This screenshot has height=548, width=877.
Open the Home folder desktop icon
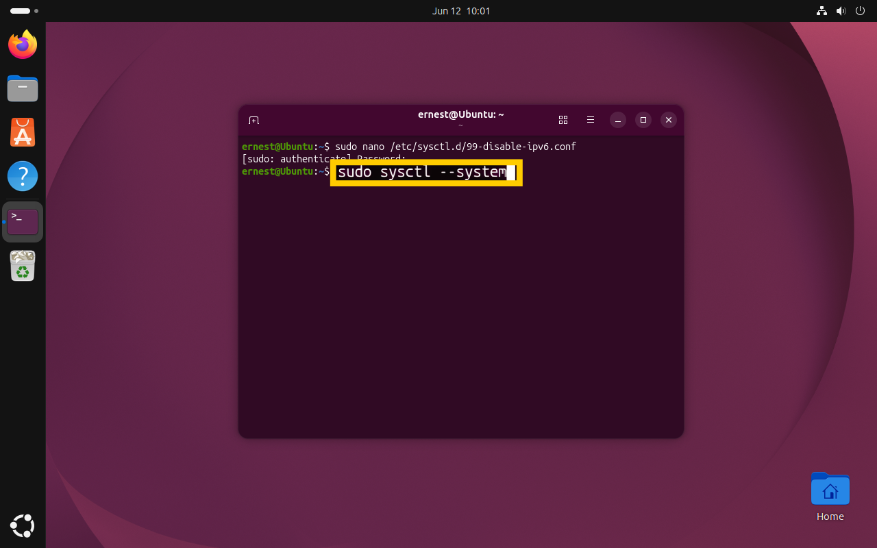830,497
